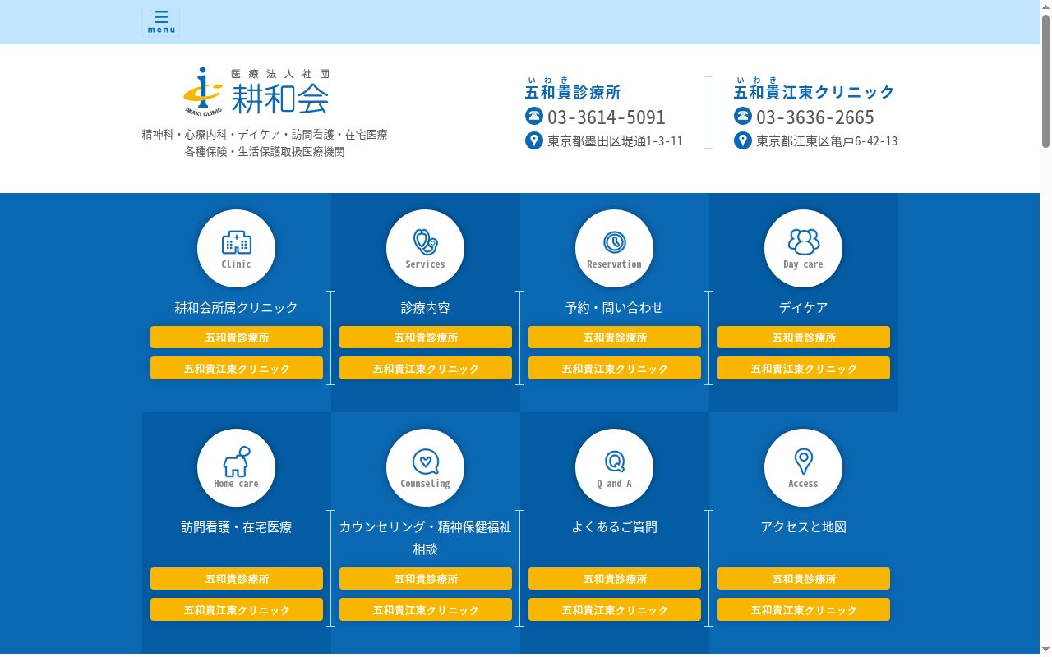This screenshot has width=1052, height=657.
Task: Click the Reservation clock icon circle
Action: pyautogui.click(x=615, y=248)
